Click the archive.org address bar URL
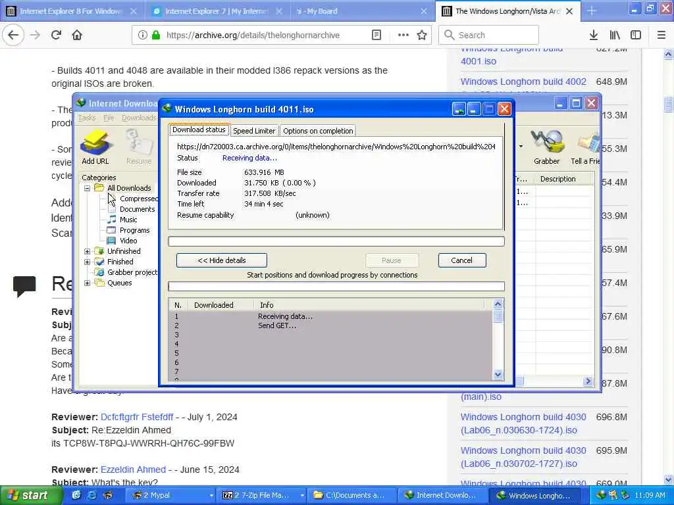674x505 pixels. tap(253, 35)
